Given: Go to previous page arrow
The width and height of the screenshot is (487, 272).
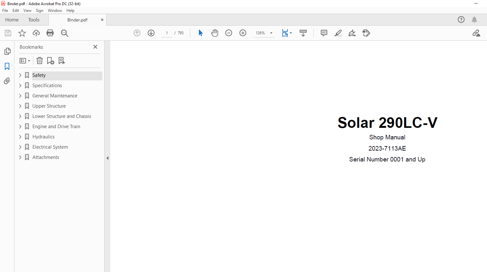Looking at the screenshot, I should (x=137, y=33).
